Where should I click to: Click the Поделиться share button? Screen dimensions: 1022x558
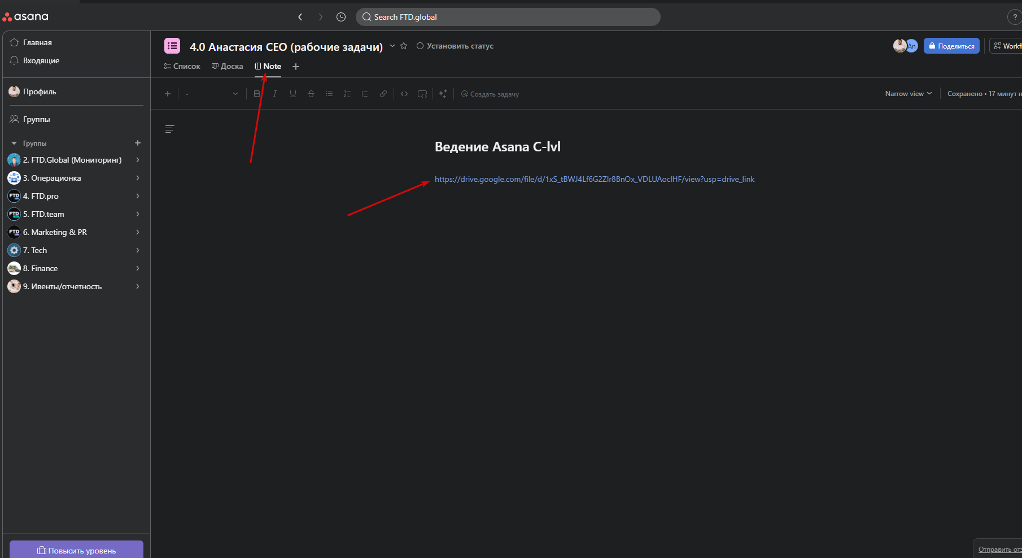(951, 46)
